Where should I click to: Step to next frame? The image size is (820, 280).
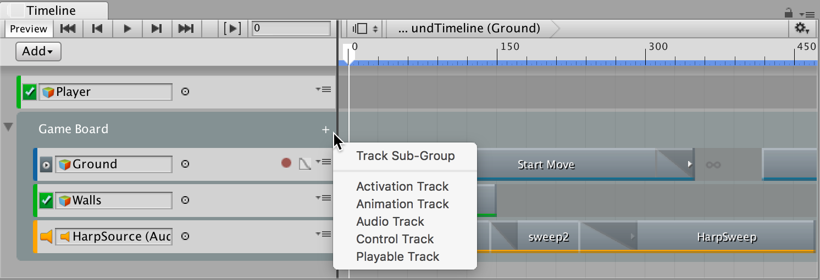point(157,28)
